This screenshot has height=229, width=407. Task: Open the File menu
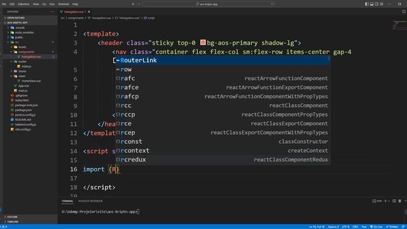tap(4, 4)
